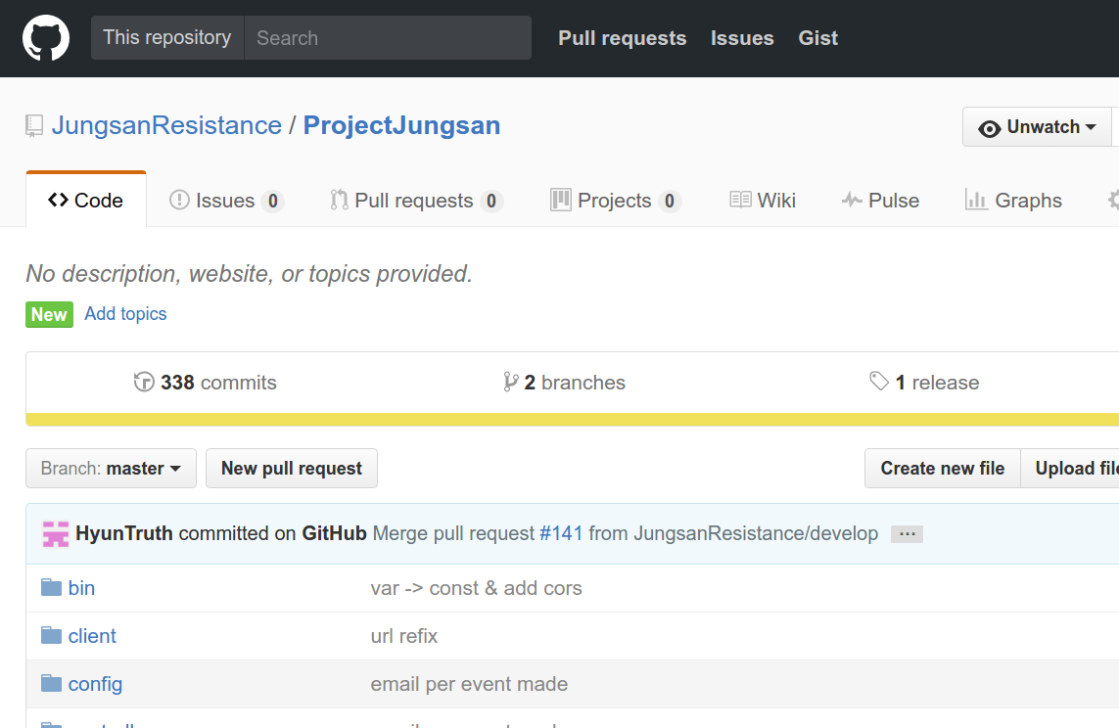The height and width of the screenshot is (728, 1119).
Task: Click the GitHub Octocat logo
Action: click(x=46, y=38)
